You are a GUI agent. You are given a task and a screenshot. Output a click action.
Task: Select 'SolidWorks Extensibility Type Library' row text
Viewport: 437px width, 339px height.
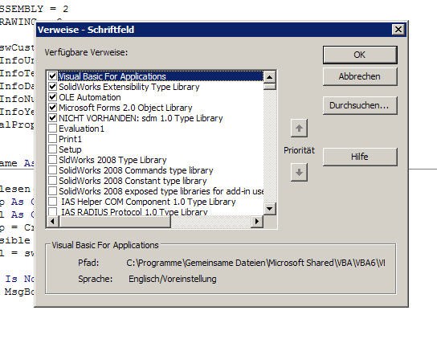(x=129, y=87)
